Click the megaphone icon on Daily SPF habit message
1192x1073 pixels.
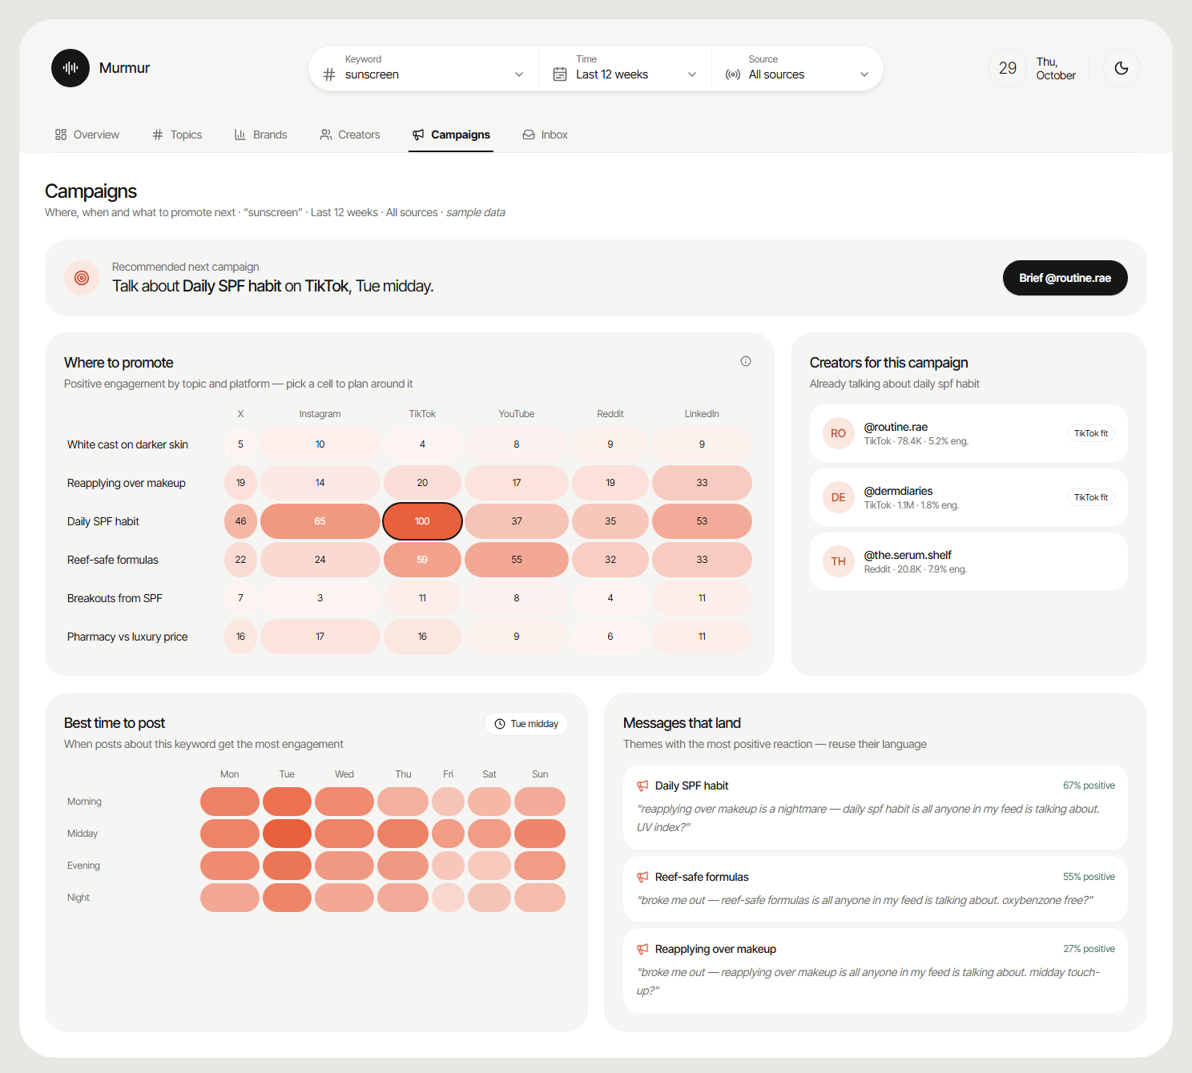tap(642, 786)
